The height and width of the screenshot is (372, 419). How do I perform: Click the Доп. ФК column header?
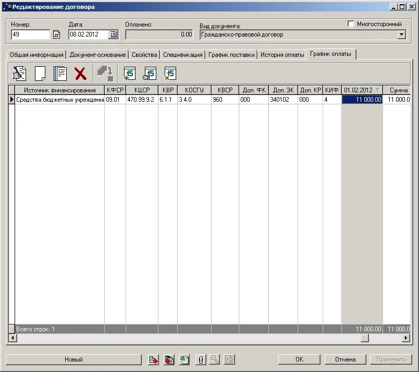point(254,90)
